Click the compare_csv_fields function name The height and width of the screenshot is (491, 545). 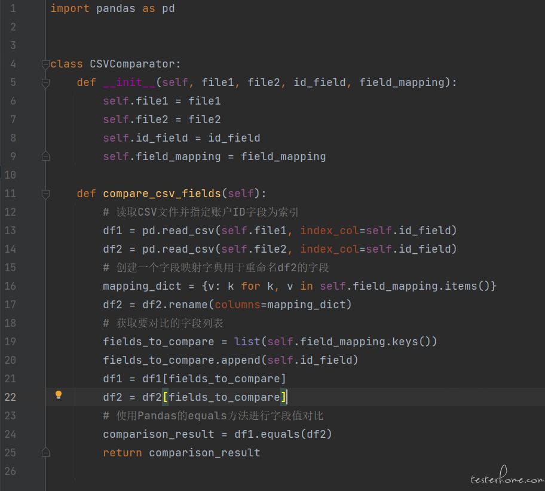coord(162,194)
